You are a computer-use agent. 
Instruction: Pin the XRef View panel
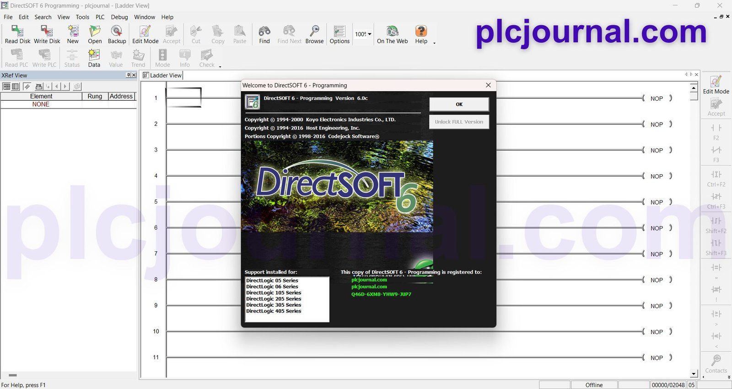(129, 75)
